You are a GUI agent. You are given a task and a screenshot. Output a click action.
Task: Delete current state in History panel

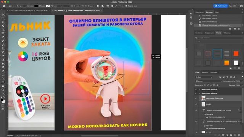[x=239, y=29]
